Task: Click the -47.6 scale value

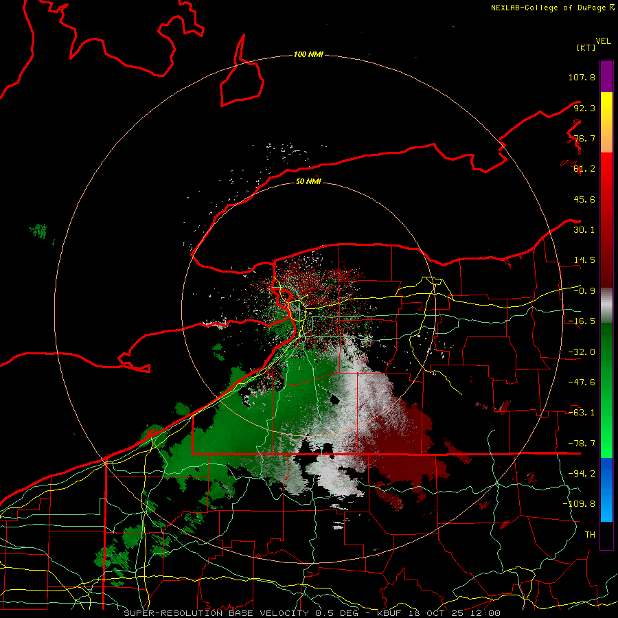Action: coord(582,382)
